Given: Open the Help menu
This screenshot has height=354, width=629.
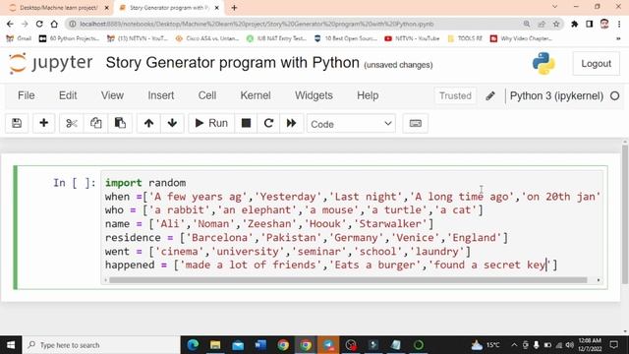Looking at the screenshot, I should 368,95.
